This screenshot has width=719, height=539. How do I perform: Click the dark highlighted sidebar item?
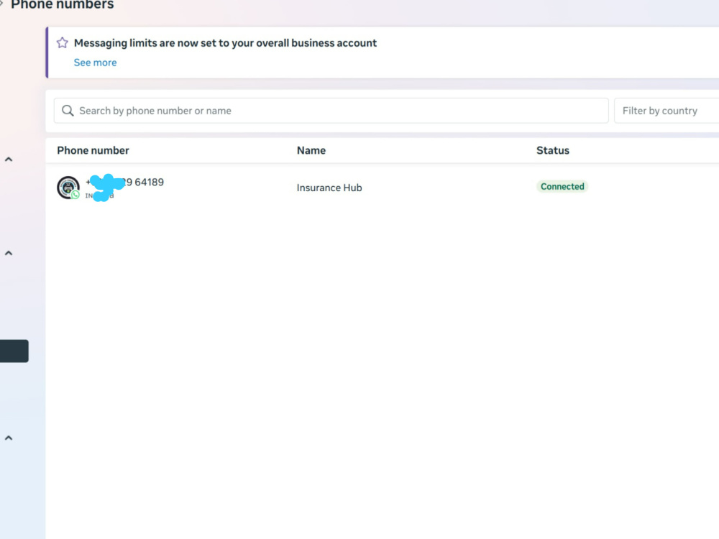point(14,351)
